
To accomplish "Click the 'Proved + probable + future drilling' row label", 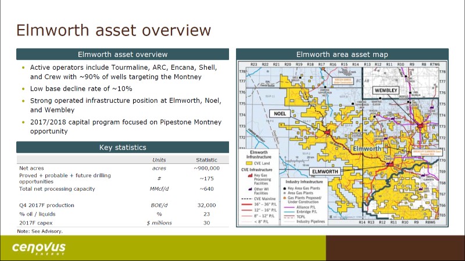I will coord(65,178).
